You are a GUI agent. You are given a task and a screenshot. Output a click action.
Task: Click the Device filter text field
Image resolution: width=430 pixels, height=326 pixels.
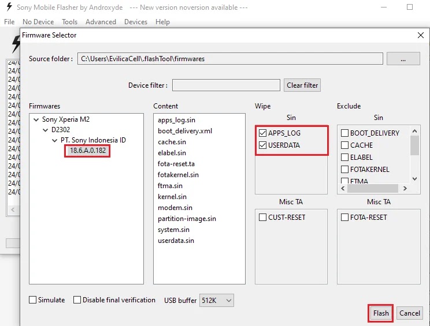coord(226,85)
